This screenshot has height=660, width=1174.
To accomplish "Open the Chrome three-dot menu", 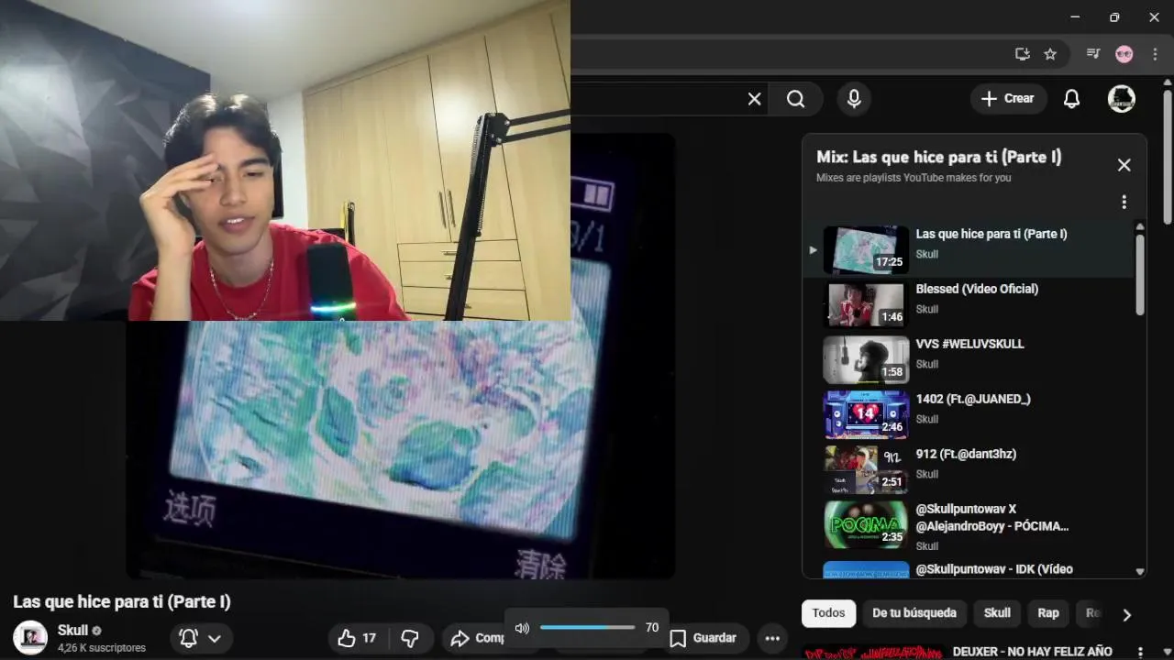I will coord(1155,54).
